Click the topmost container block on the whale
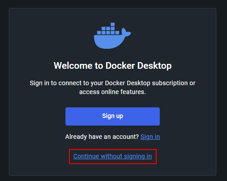This screenshot has width=227, height=181. coord(113,24)
